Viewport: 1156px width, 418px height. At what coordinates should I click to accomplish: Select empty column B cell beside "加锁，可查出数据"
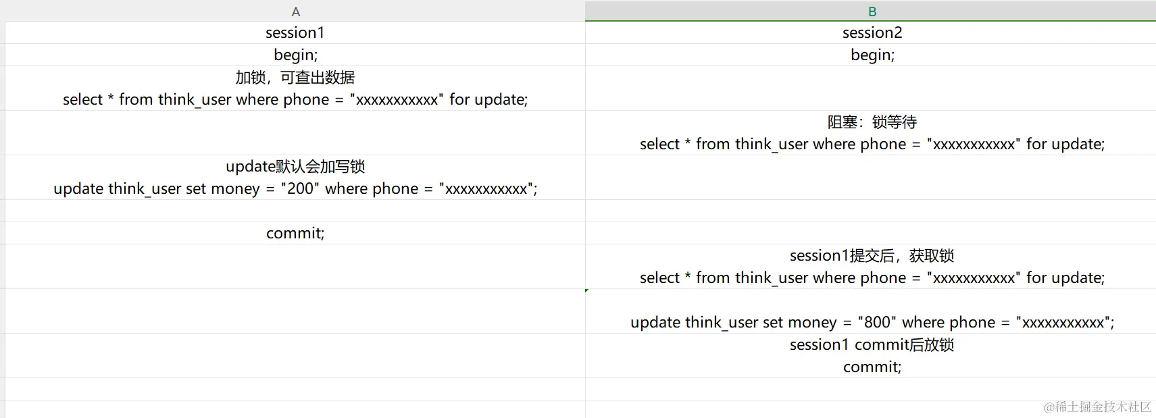click(x=872, y=88)
